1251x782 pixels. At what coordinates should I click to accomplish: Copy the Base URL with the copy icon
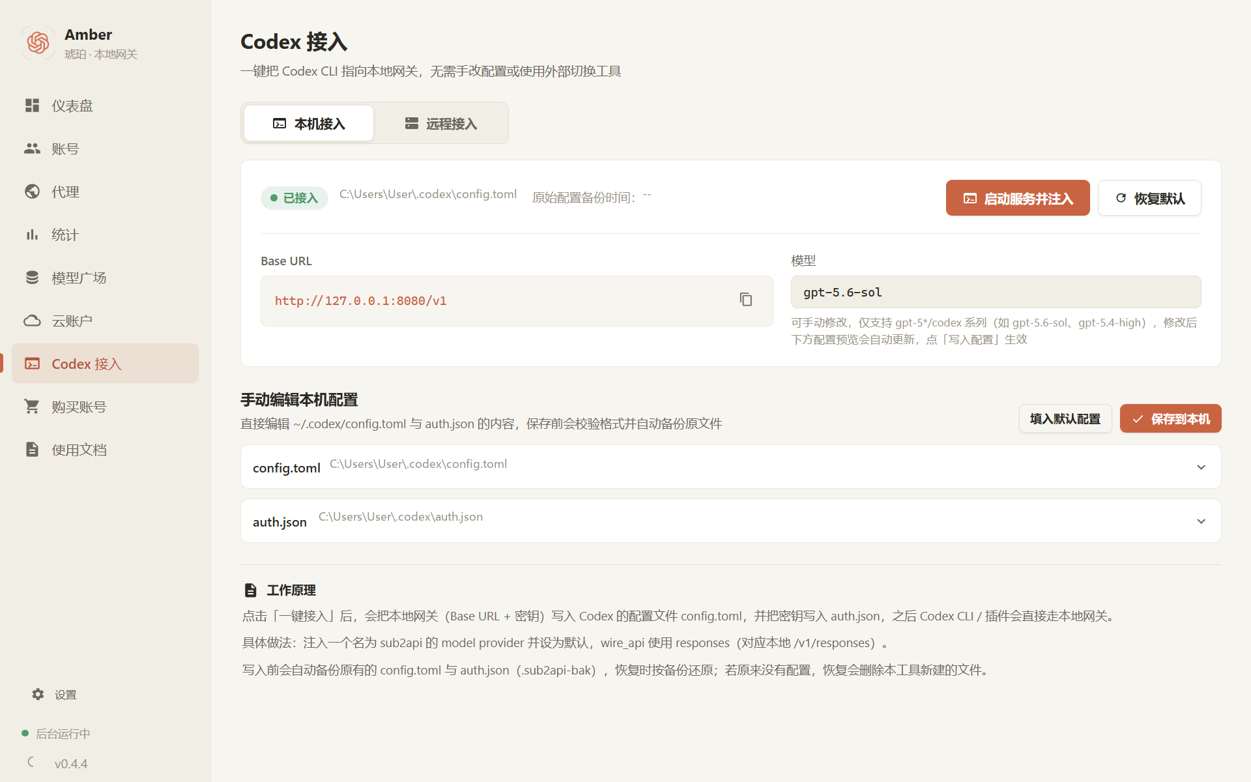[746, 300]
